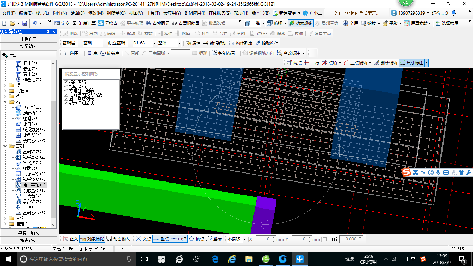Open the BIM应用(I) menu

click(x=195, y=13)
